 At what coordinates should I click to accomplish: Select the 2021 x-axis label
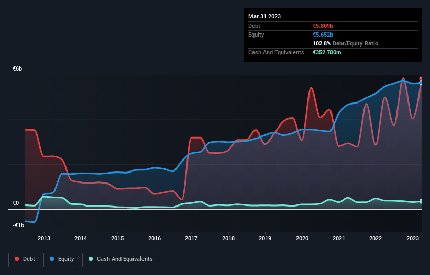tap(339, 238)
